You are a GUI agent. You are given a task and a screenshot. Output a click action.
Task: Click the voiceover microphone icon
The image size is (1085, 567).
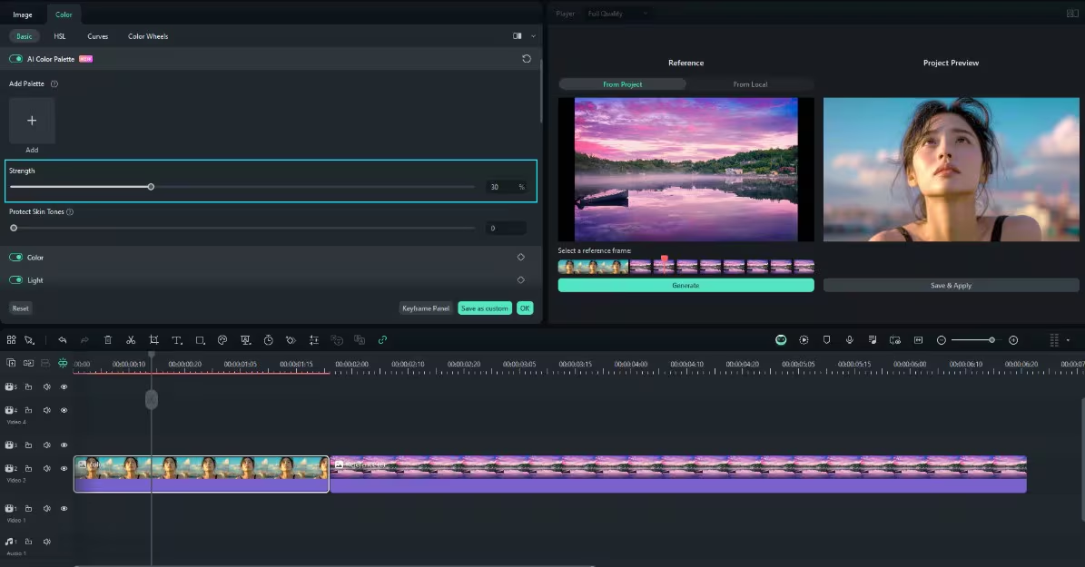(849, 340)
